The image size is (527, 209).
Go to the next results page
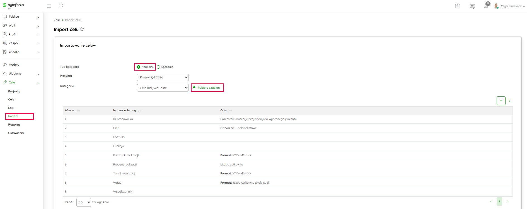(508, 201)
